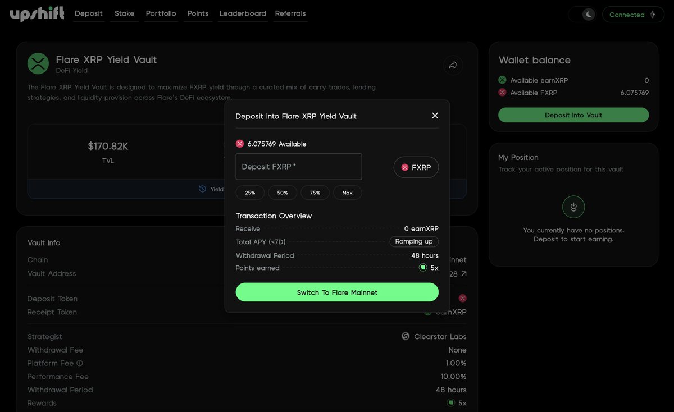Open the Deposit nav tab
The height and width of the screenshot is (412, 674).
pyautogui.click(x=89, y=13)
